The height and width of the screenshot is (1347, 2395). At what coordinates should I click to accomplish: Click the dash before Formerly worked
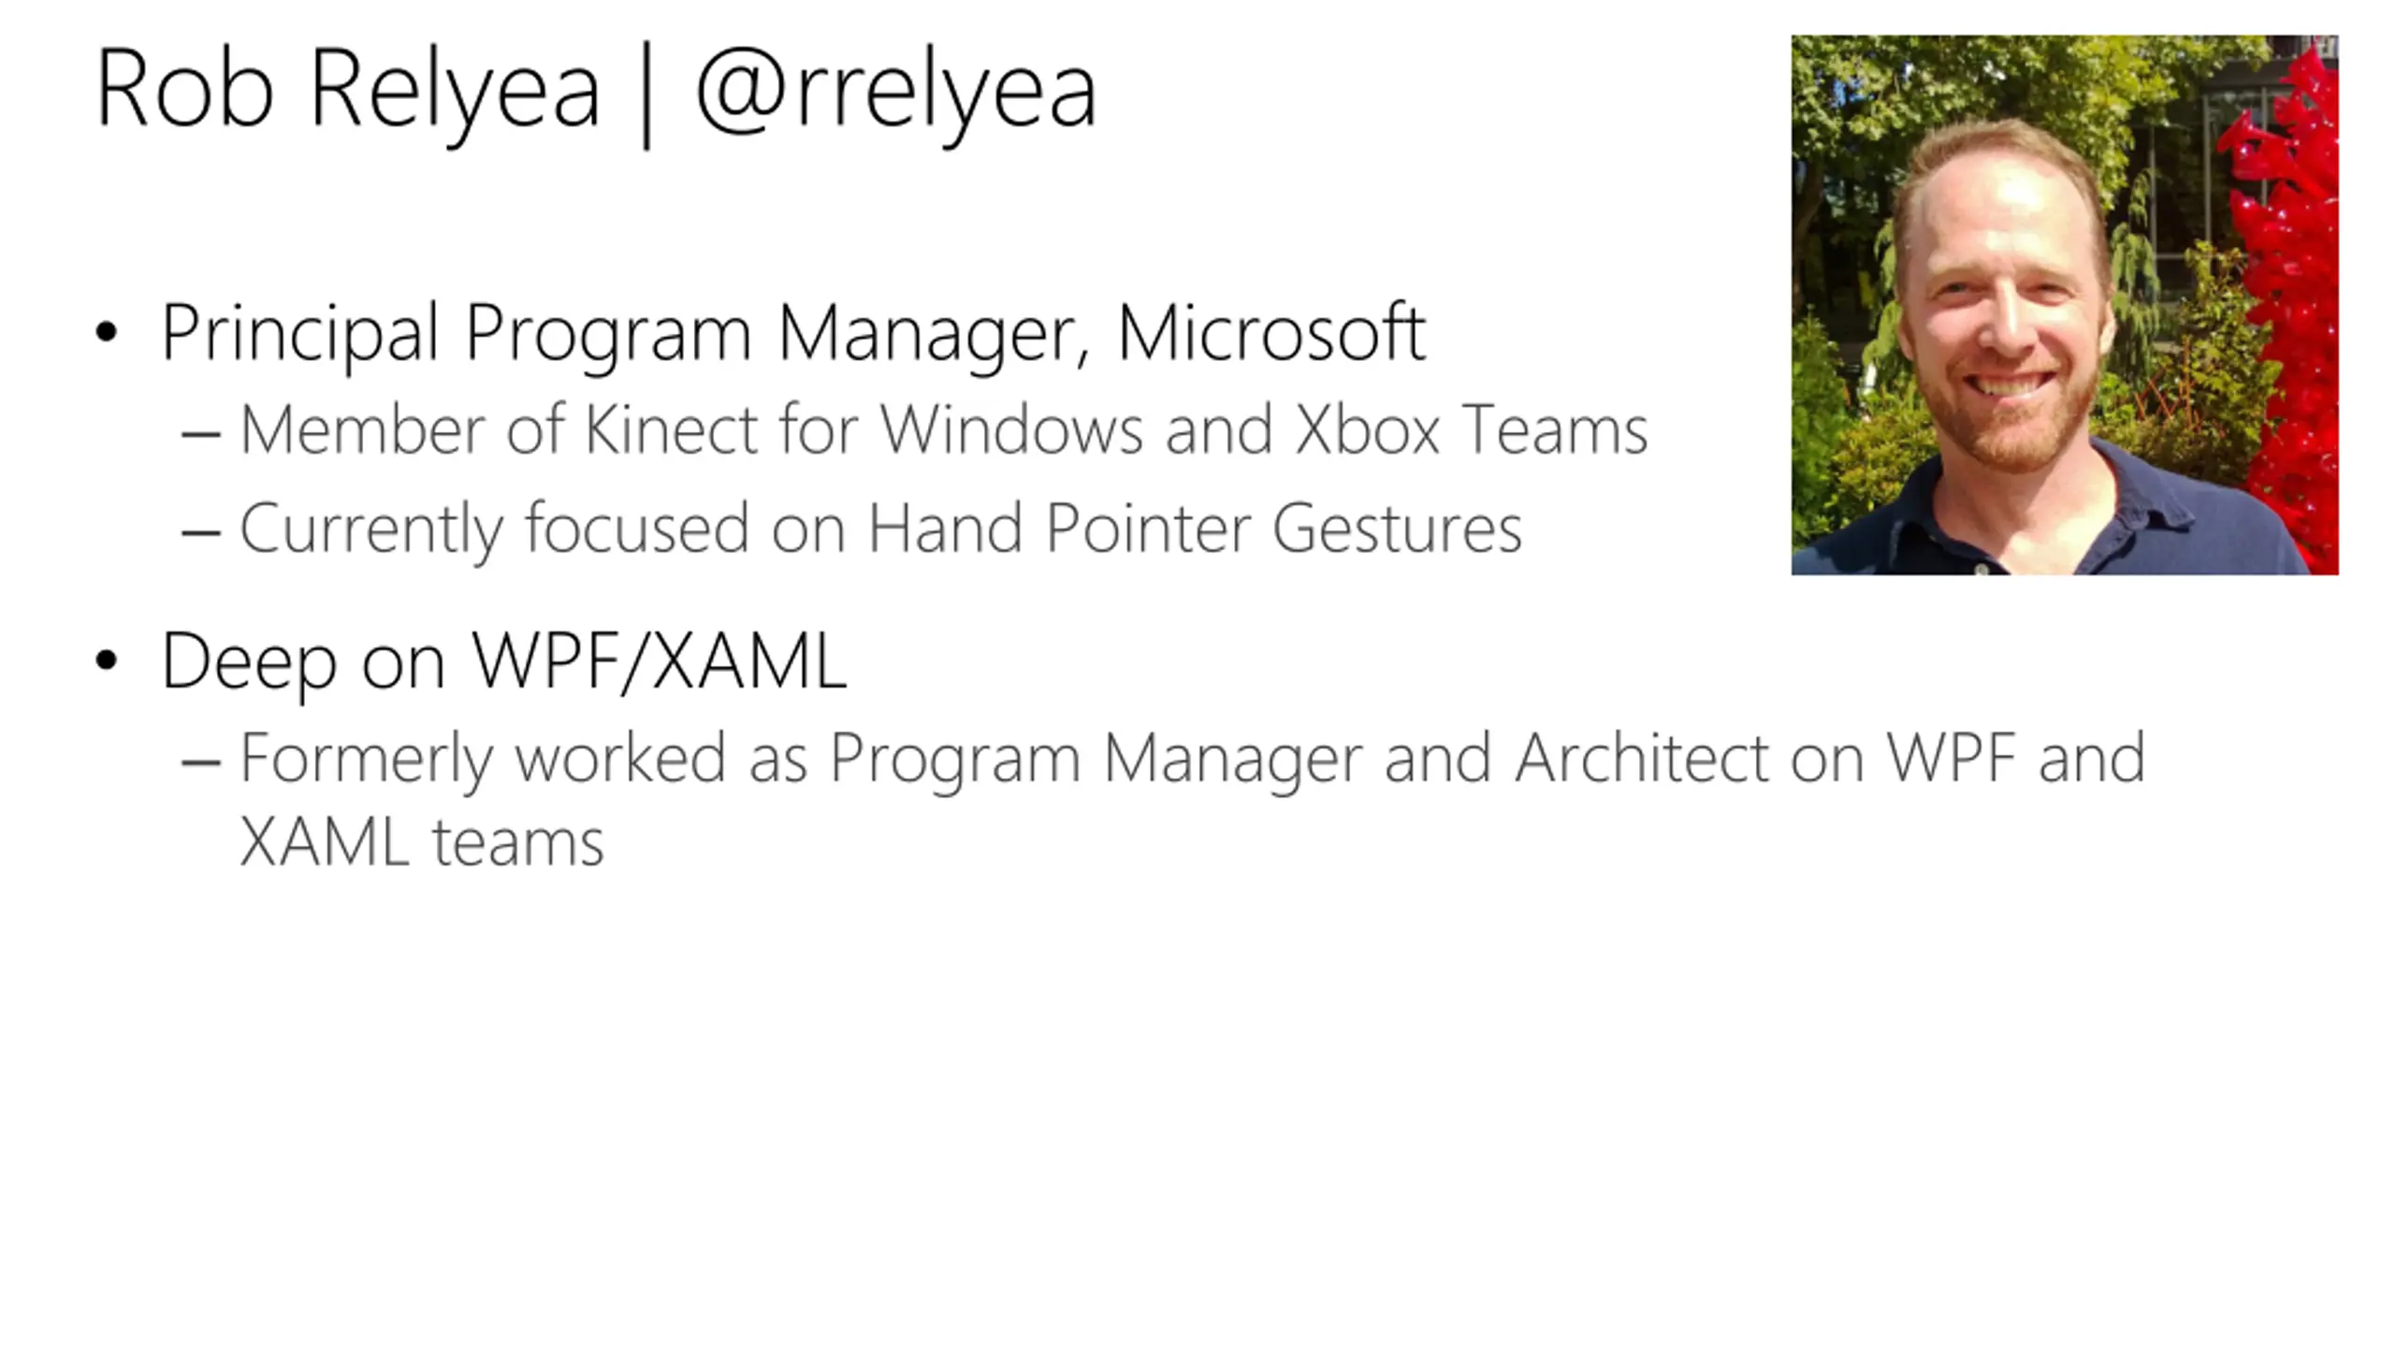point(201,762)
